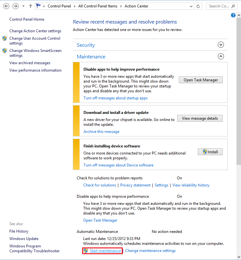The width and height of the screenshot is (241, 260).
Task: Open View performance information
Action: tap(35, 70)
